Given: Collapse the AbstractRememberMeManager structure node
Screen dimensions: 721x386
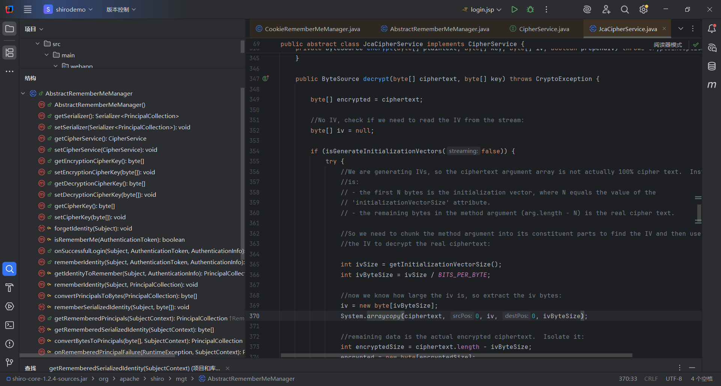Looking at the screenshot, I should (23, 93).
